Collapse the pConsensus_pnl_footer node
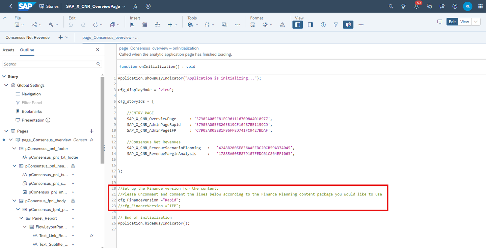This screenshot has width=486, height=248. tap(15, 149)
